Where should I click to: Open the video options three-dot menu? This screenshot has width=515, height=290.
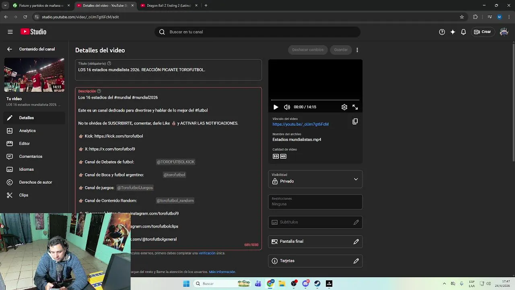click(357, 50)
